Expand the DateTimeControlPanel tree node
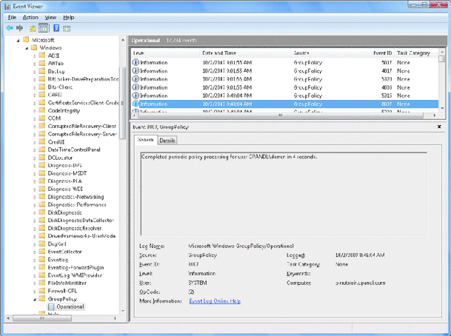 pyautogui.click(x=35, y=150)
